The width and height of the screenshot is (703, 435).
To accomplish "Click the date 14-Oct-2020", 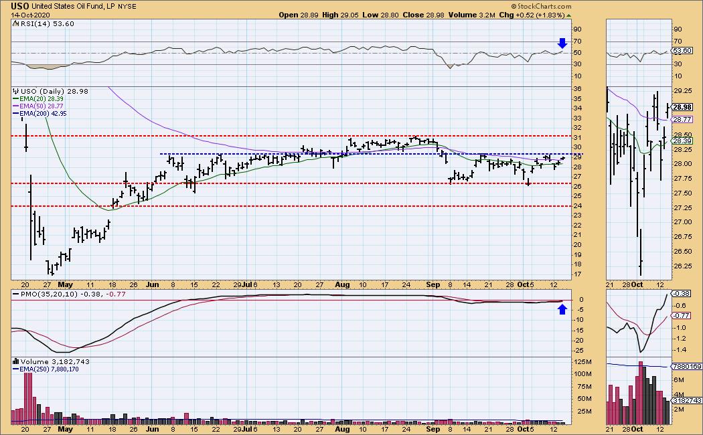I will click(31, 15).
